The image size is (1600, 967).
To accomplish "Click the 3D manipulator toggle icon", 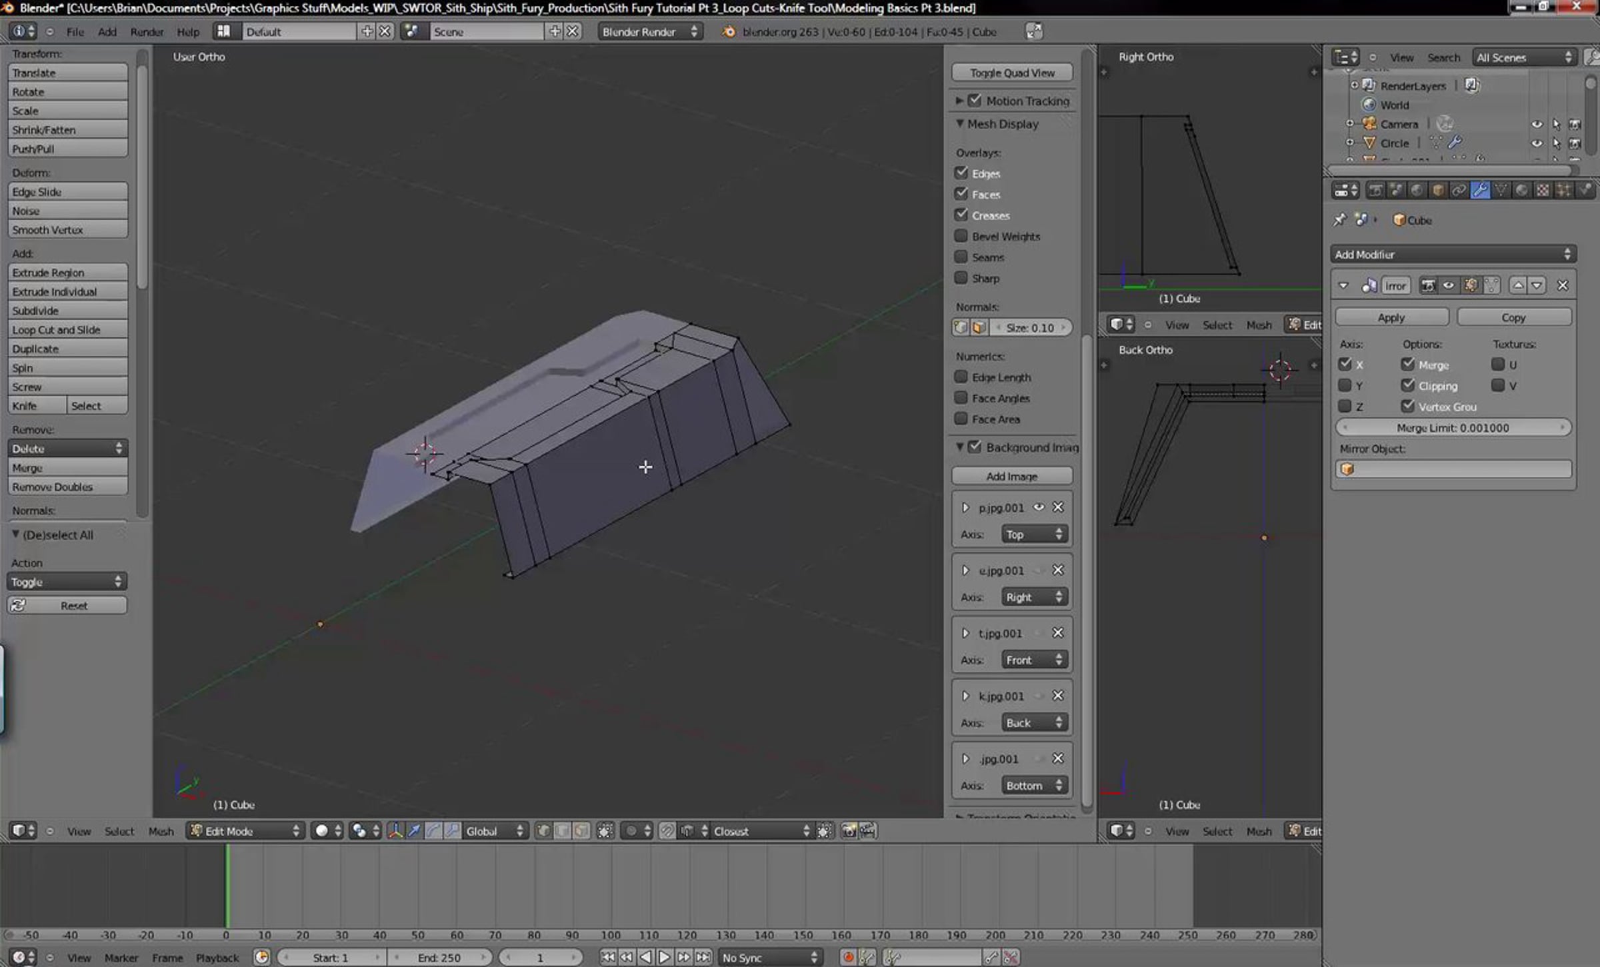I will click(x=395, y=830).
